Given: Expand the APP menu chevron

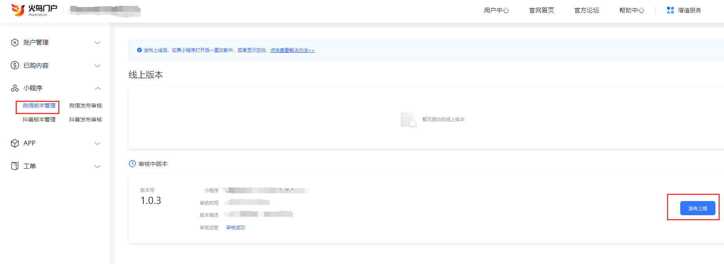Looking at the screenshot, I should coord(98,143).
